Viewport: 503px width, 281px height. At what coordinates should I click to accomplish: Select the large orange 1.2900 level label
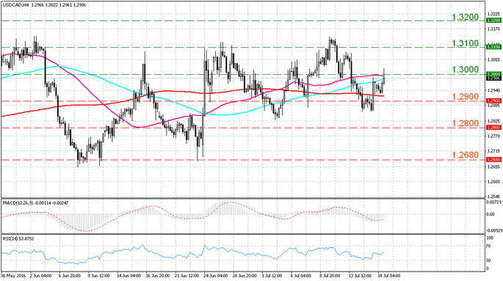pos(465,97)
